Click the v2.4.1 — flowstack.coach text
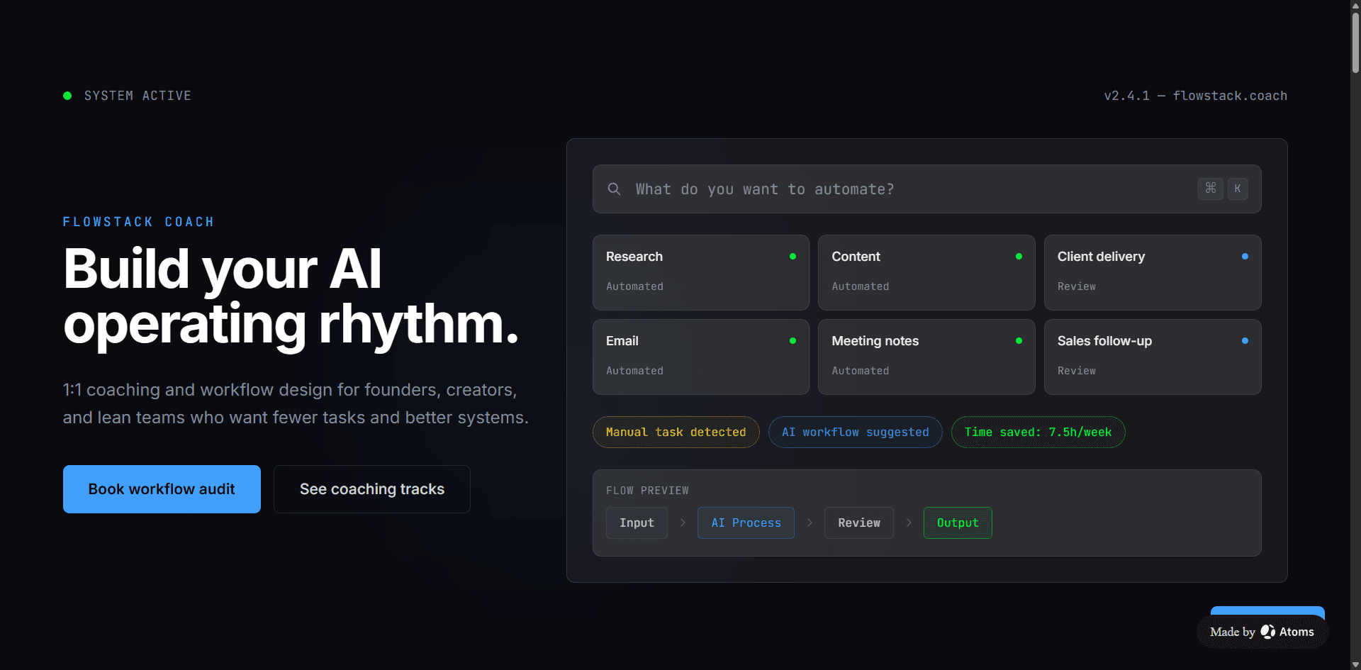Image resolution: width=1361 pixels, height=670 pixels. coord(1195,96)
